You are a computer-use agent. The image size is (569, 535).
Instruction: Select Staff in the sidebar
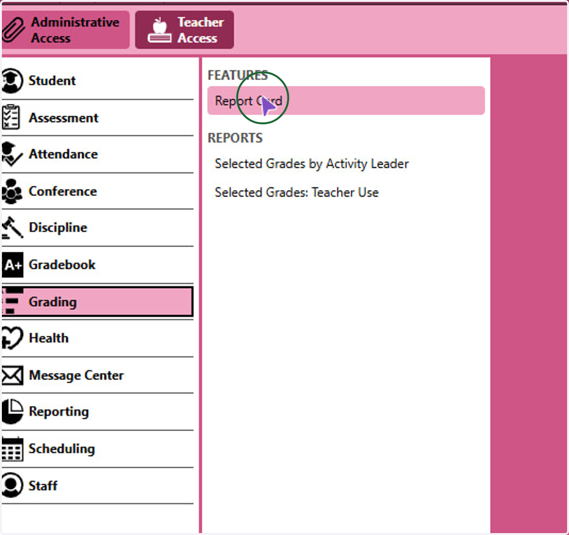pyautogui.click(x=98, y=486)
